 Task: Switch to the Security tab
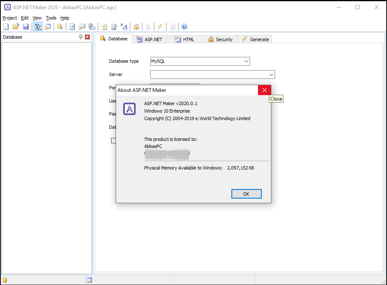pyautogui.click(x=220, y=39)
